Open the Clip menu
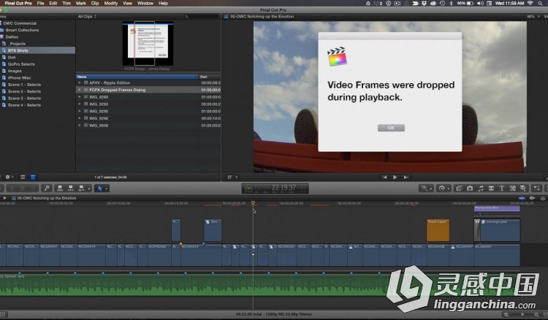The height and width of the screenshot is (320, 548). pyautogui.click(x=95, y=3)
